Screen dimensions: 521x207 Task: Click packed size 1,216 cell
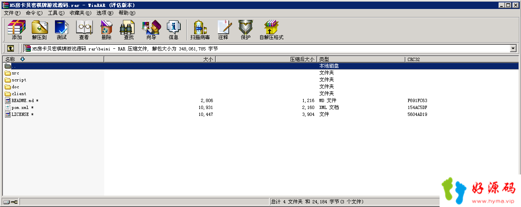pos(308,100)
